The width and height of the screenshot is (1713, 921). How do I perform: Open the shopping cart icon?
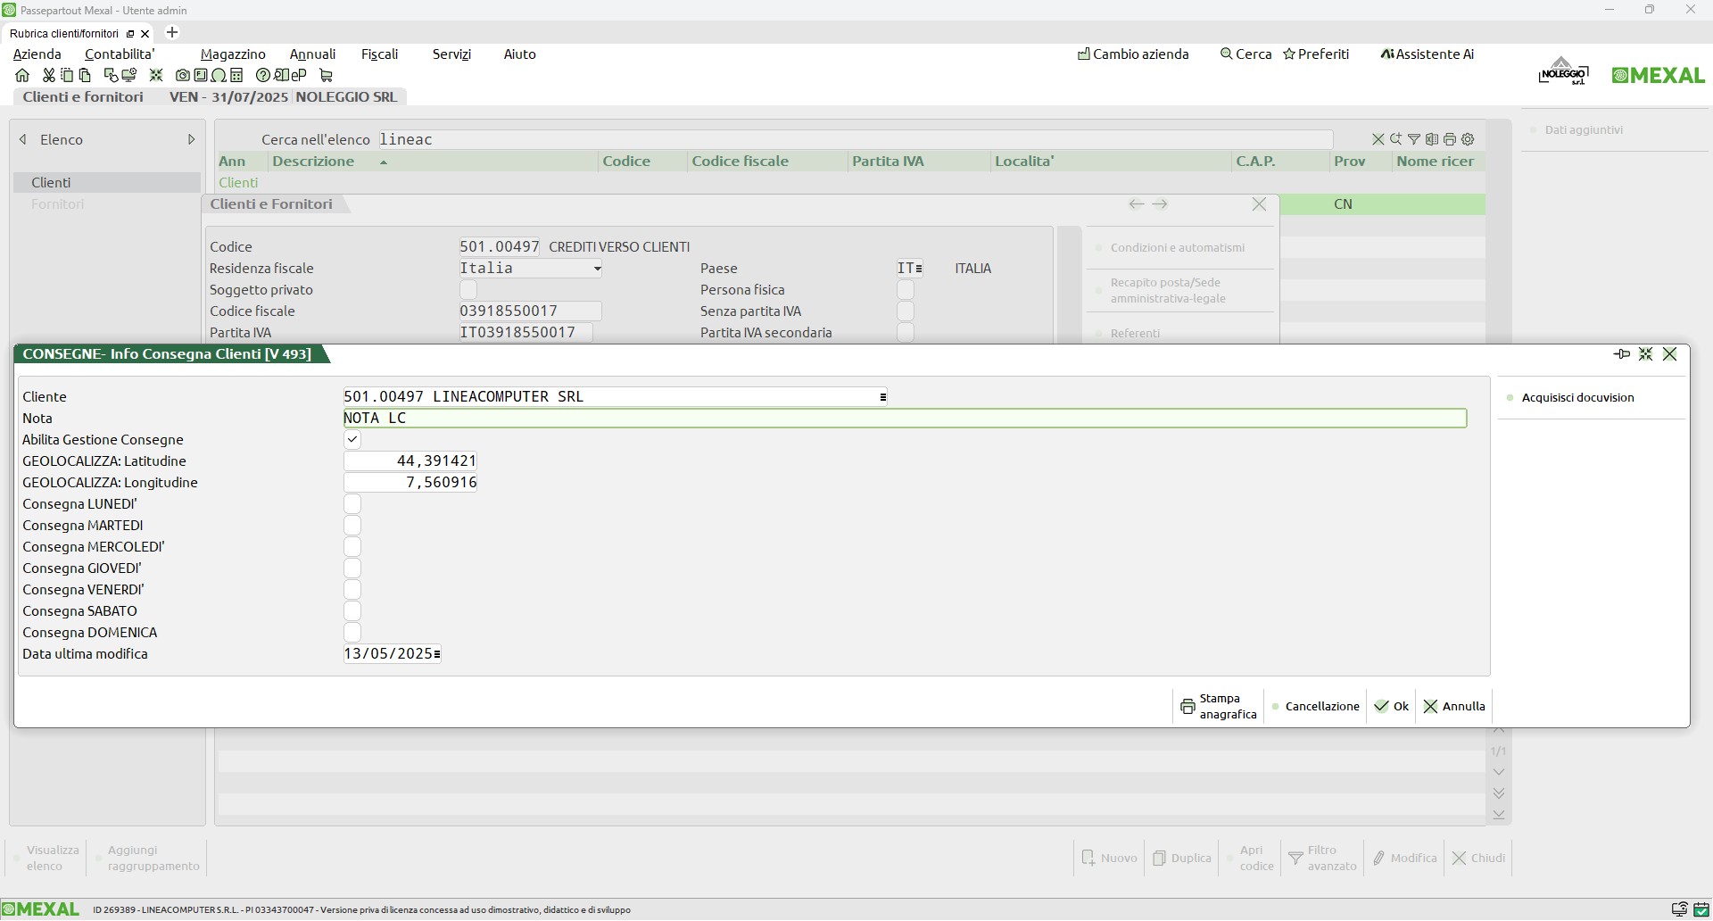click(x=326, y=76)
